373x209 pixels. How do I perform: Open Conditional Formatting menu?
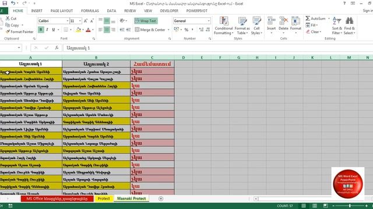click(224, 26)
